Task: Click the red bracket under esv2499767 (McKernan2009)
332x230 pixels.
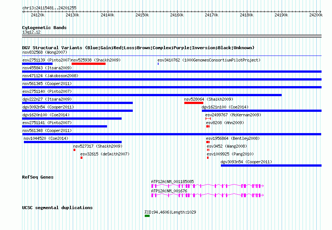Action: 208,119
